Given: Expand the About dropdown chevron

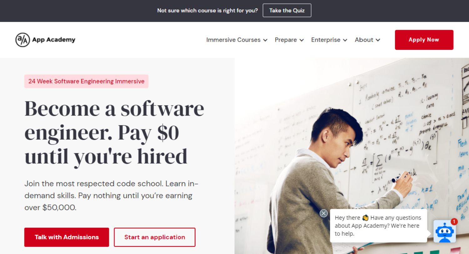Looking at the screenshot, I should [x=378, y=40].
